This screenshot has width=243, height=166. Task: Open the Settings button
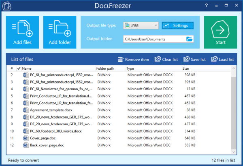pyautogui.click(x=178, y=25)
